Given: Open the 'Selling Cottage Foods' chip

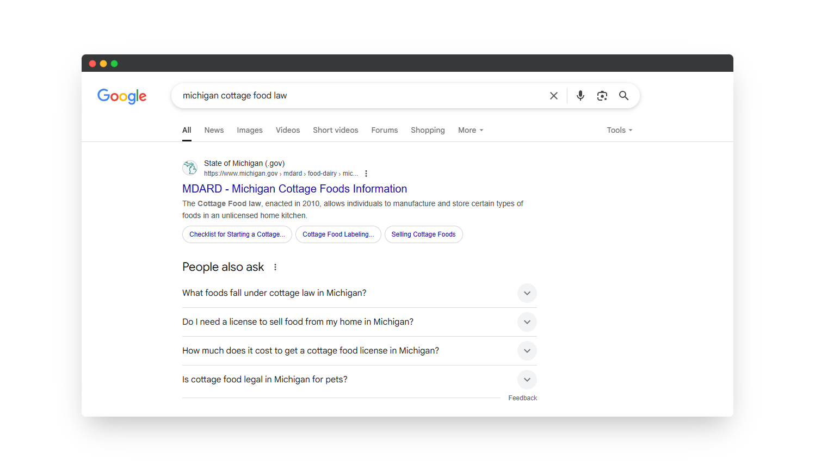Looking at the screenshot, I should (x=423, y=234).
